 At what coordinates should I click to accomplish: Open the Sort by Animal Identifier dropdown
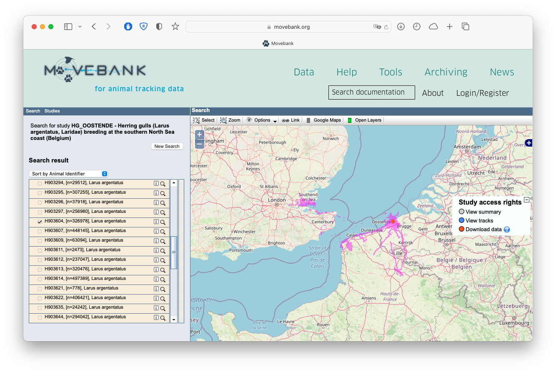pyautogui.click(x=68, y=174)
